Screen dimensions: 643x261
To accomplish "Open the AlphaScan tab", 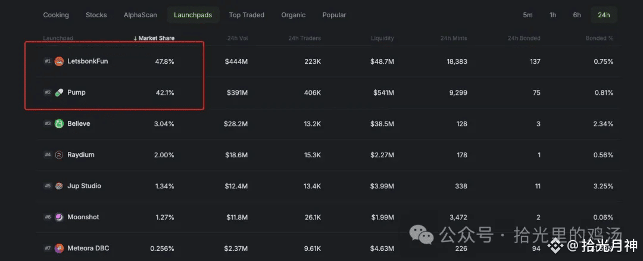I will 141,15.
